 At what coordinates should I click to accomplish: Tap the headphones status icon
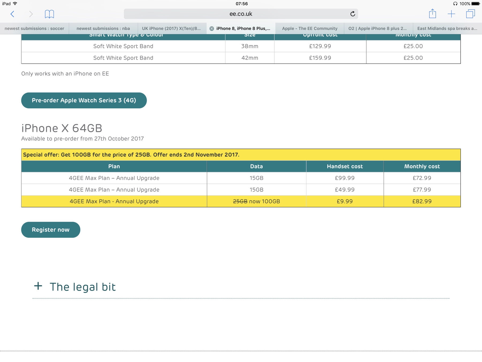click(x=455, y=4)
